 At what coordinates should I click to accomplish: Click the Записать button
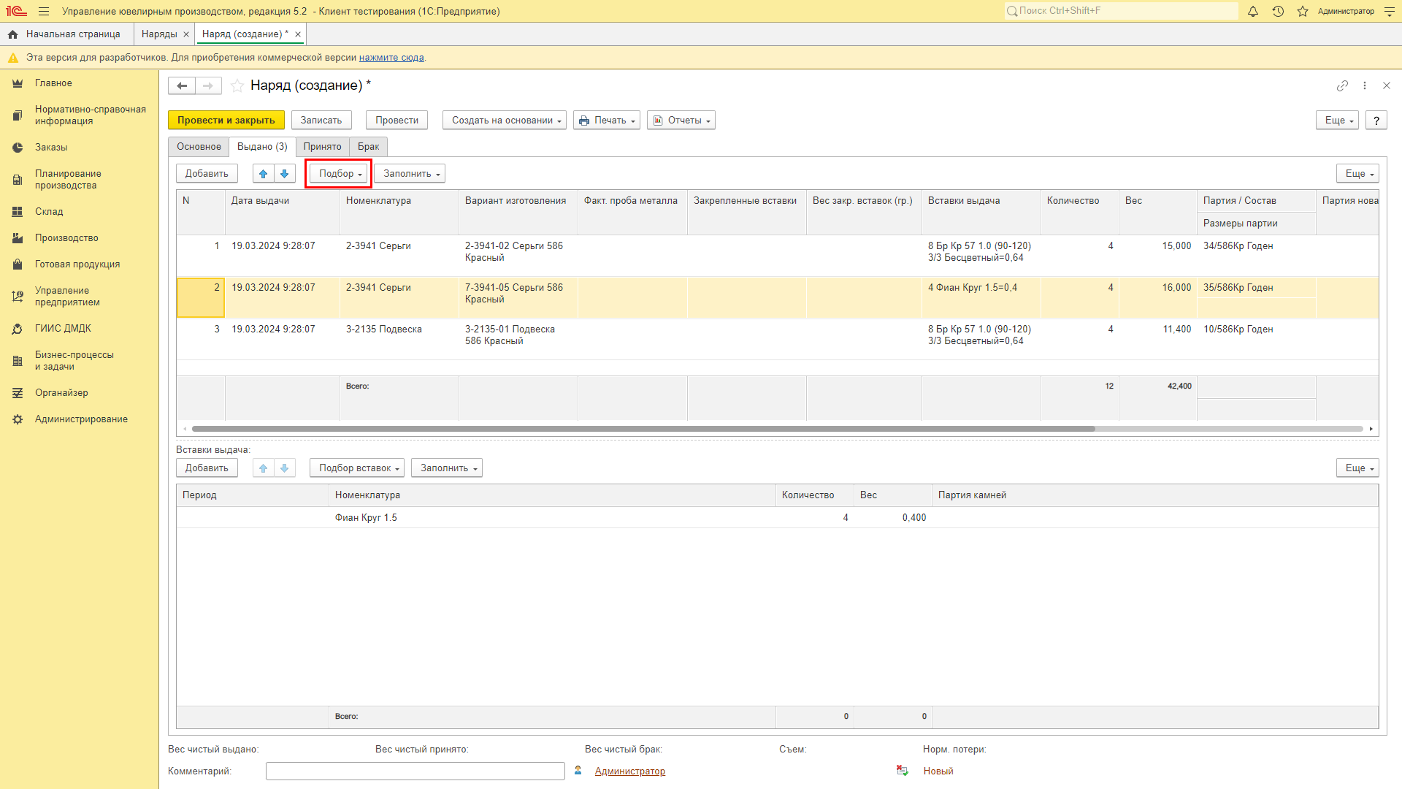321,121
